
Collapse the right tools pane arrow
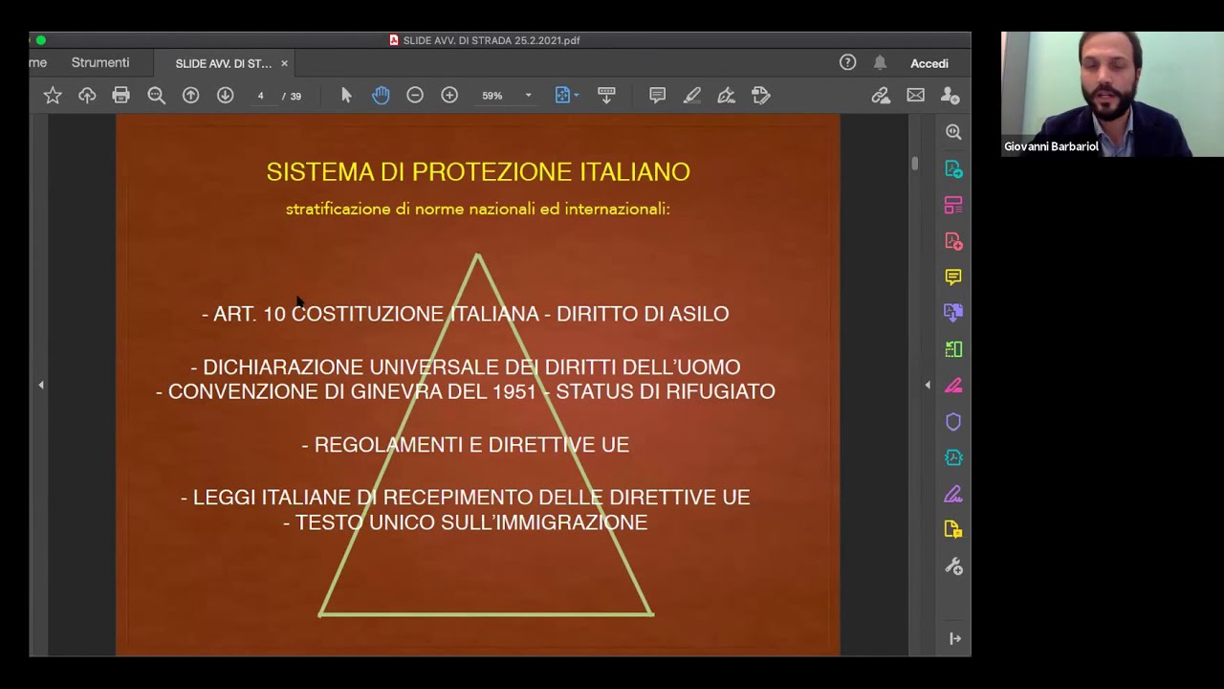(954, 638)
